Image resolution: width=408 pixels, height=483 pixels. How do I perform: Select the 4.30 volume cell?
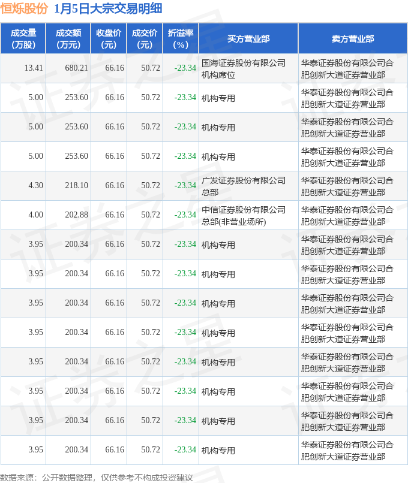[35, 186]
